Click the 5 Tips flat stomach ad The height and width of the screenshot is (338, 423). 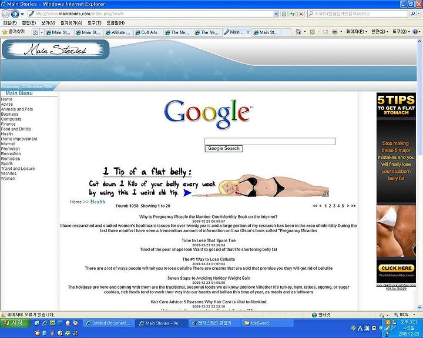396,188
